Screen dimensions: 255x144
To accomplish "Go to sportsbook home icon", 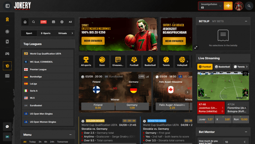I will [25, 22].
